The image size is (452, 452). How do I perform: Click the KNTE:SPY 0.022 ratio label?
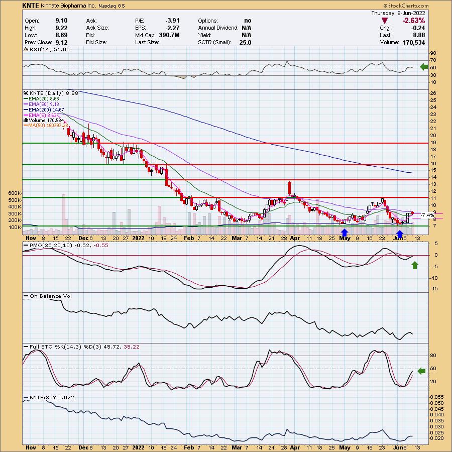coord(52,398)
